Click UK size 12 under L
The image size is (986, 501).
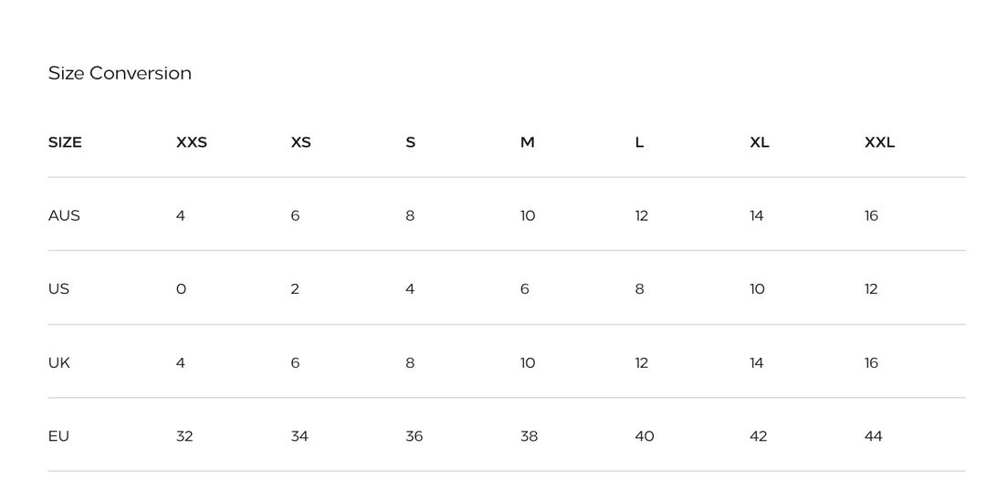click(641, 363)
